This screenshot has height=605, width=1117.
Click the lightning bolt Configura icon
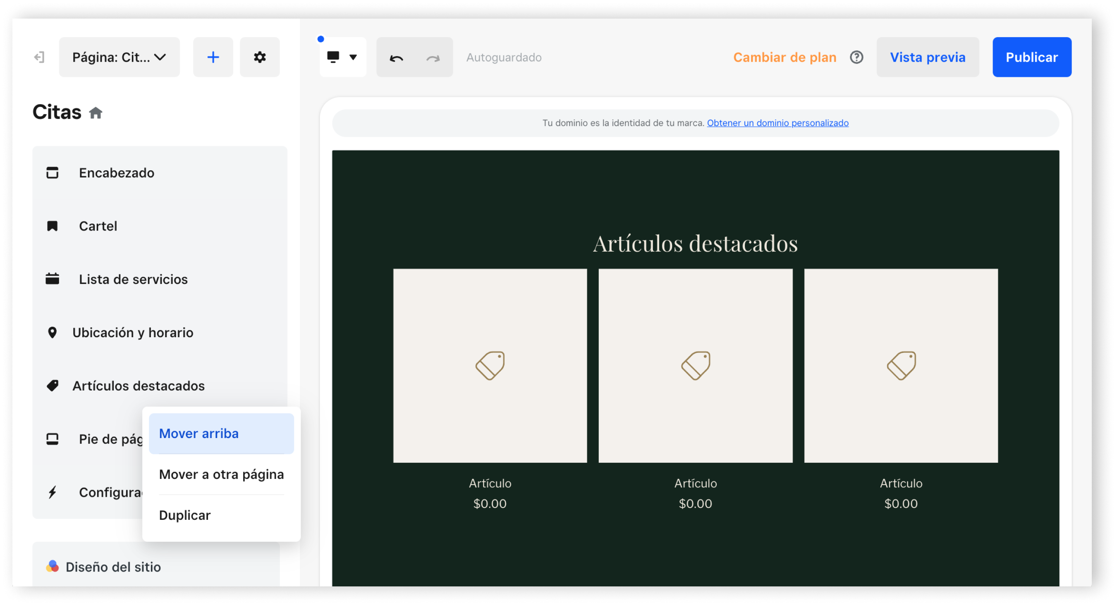click(53, 492)
